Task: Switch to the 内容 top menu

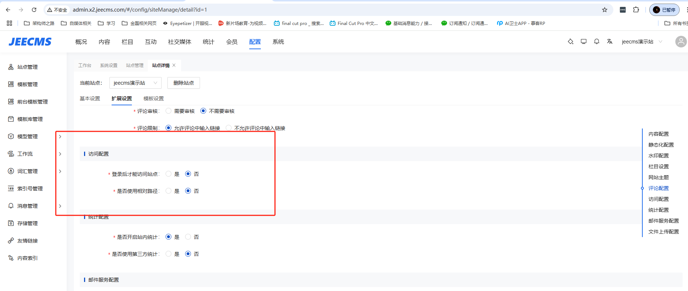Action: pos(104,42)
